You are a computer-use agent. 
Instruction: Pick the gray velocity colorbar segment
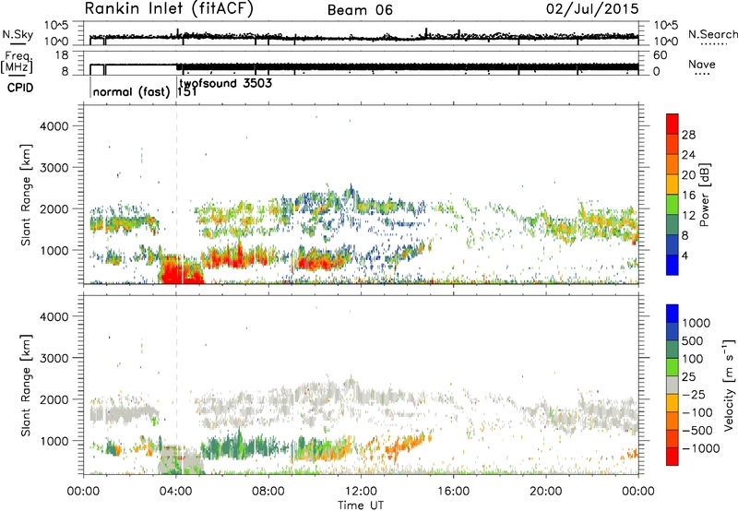pos(673,386)
